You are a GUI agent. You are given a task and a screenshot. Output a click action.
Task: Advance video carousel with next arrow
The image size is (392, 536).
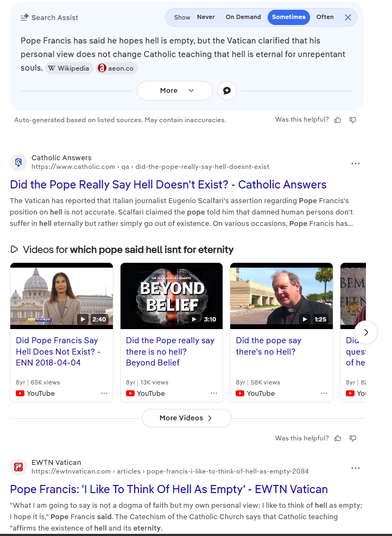tap(366, 332)
